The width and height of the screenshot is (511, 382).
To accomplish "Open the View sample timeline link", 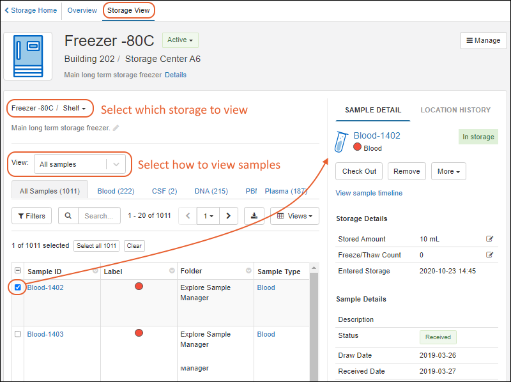I will point(369,193).
